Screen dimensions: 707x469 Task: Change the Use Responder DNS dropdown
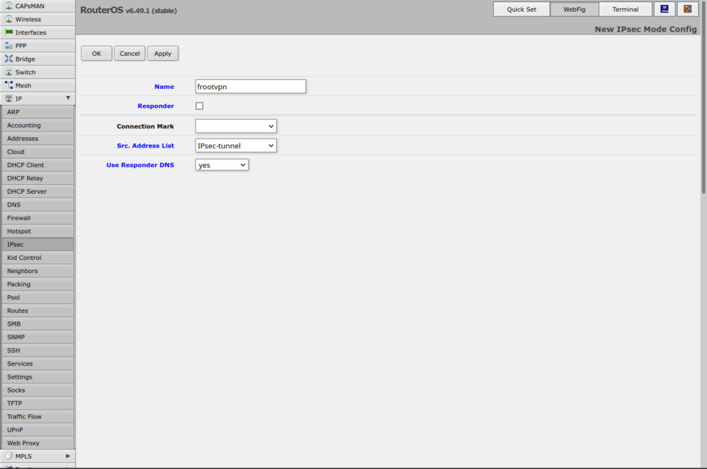point(222,166)
